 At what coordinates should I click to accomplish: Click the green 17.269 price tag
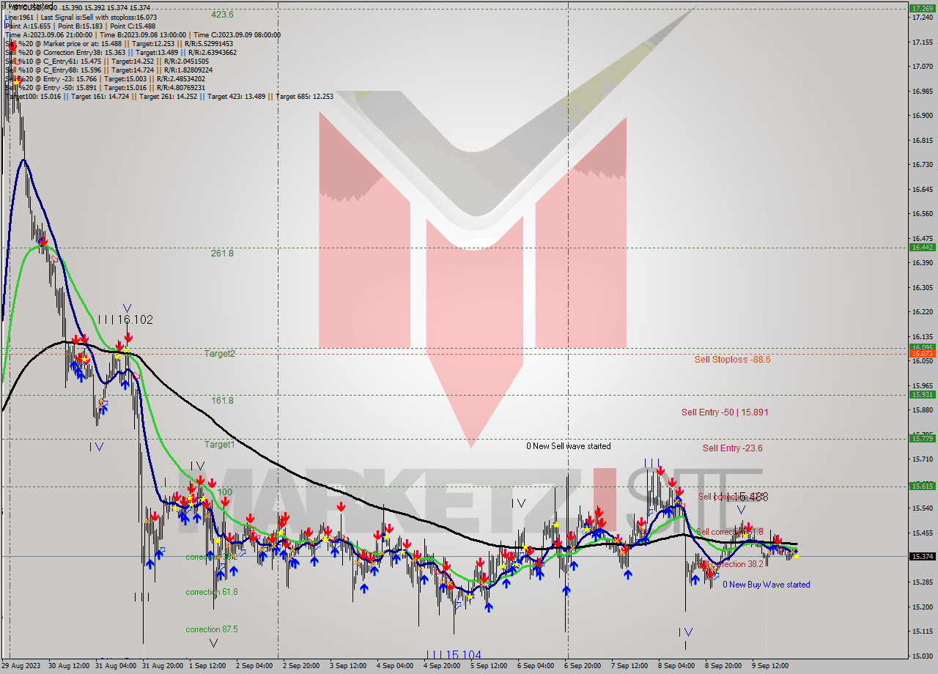(923, 8)
